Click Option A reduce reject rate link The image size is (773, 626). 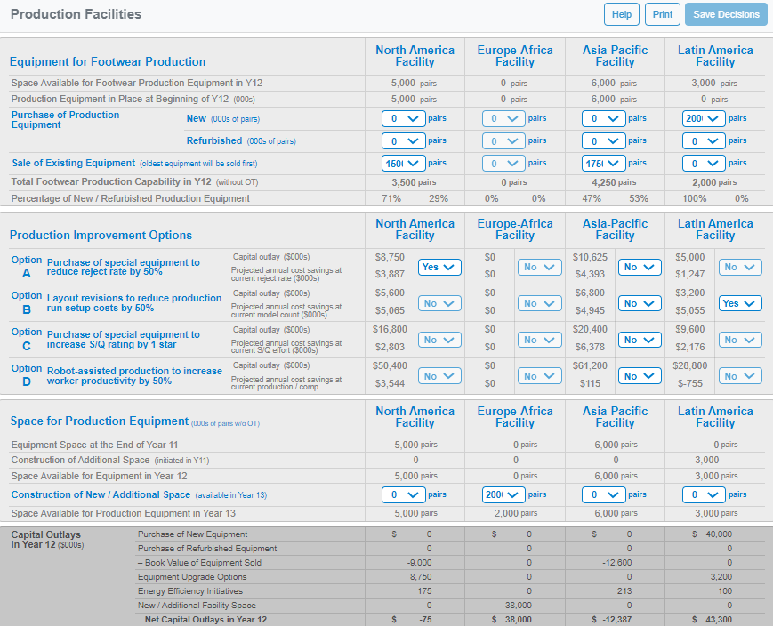(x=123, y=267)
